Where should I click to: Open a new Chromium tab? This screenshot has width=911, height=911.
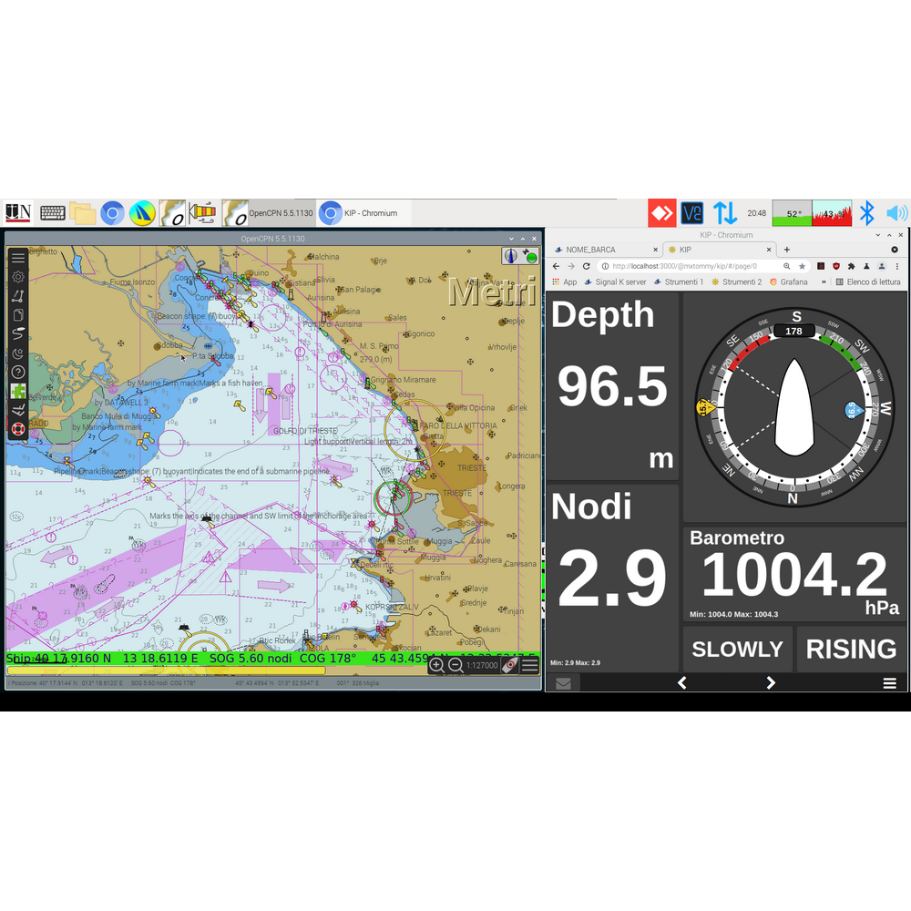[787, 250]
